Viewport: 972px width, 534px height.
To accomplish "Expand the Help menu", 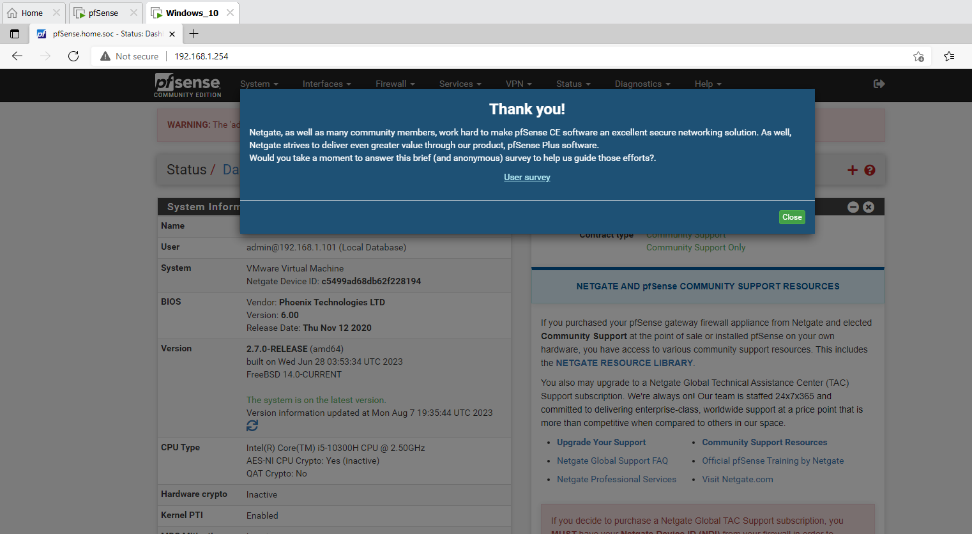I will [708, 84].
